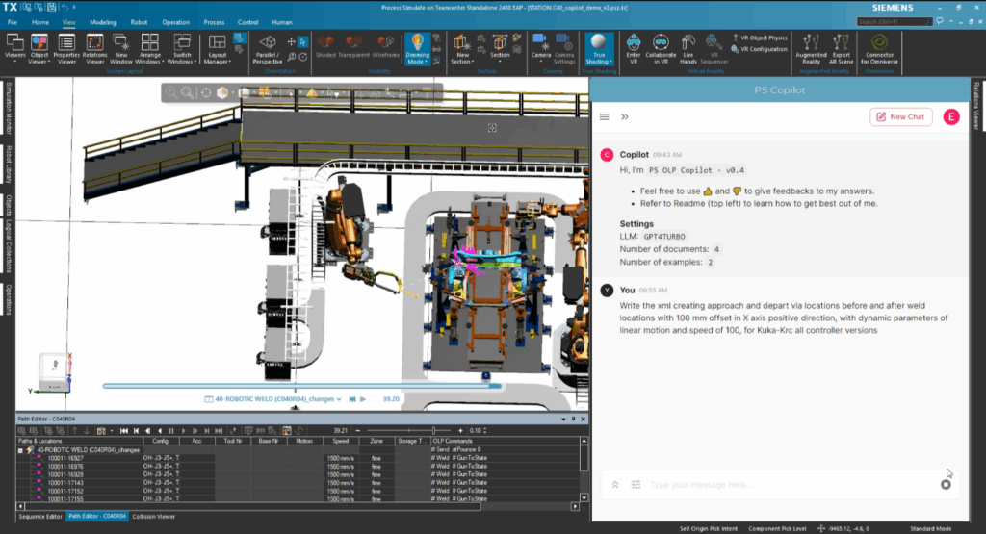Open chat settings sliders icon in message box

pyautogui.click(x=636, y=484)
